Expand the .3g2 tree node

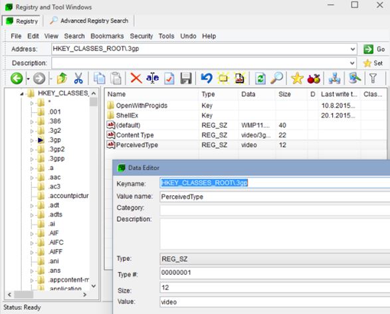tap(32, 131)
